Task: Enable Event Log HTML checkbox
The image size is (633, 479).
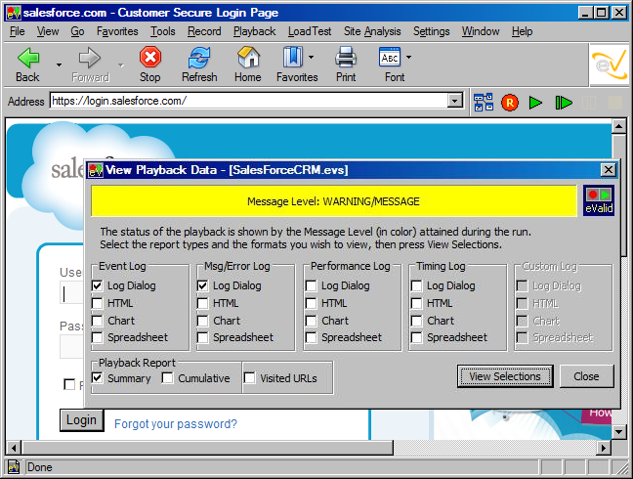Action: 98,303
